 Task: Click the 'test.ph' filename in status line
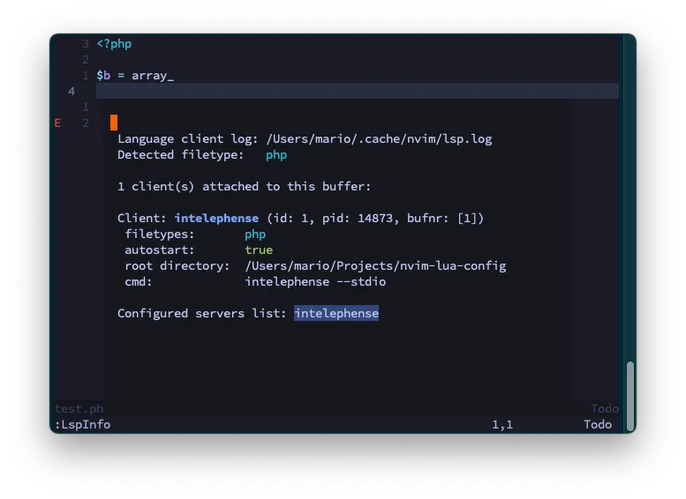[x=79, y=408]
